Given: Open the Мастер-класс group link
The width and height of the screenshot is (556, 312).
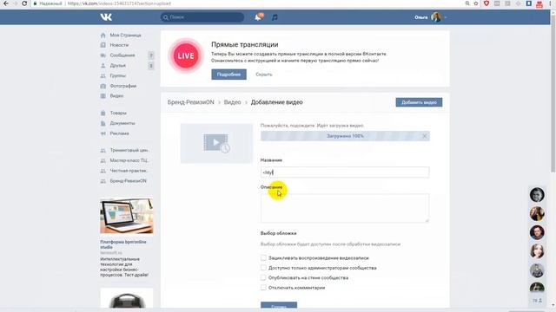Looking at the screenshot, I should coord(129,160).
